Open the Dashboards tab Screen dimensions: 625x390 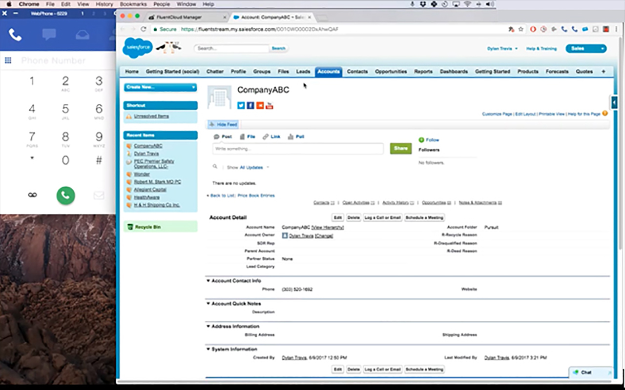454,71
